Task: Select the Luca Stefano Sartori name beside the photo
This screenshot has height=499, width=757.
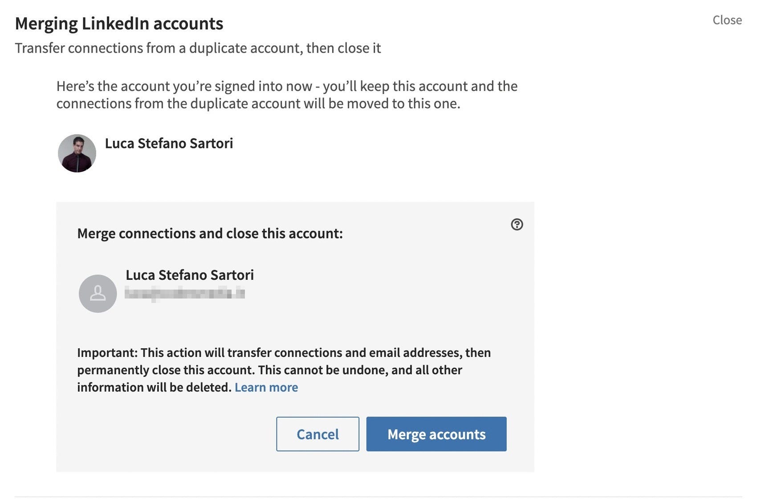Action: [169, 143]
